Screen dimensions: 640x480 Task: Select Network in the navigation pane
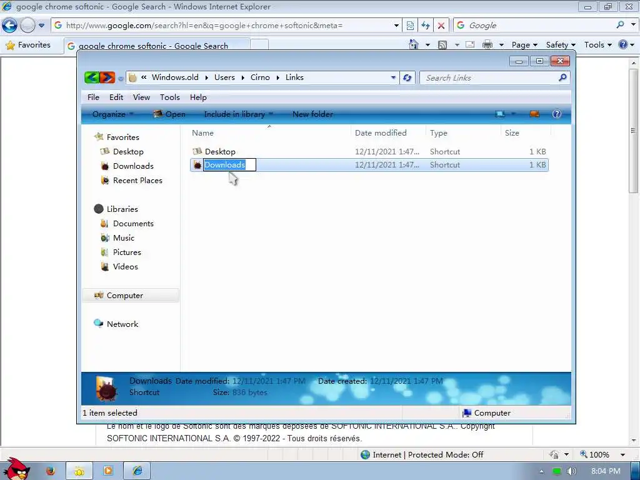coord(122,324)
